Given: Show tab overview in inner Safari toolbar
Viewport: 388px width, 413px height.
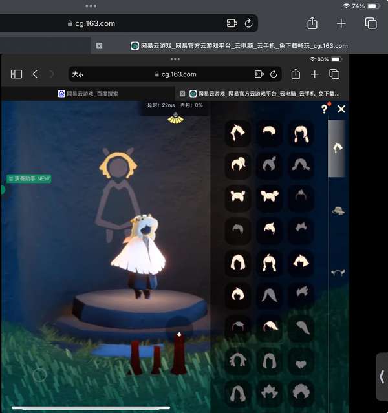Looking at the screenshot, I should (334, 74).
